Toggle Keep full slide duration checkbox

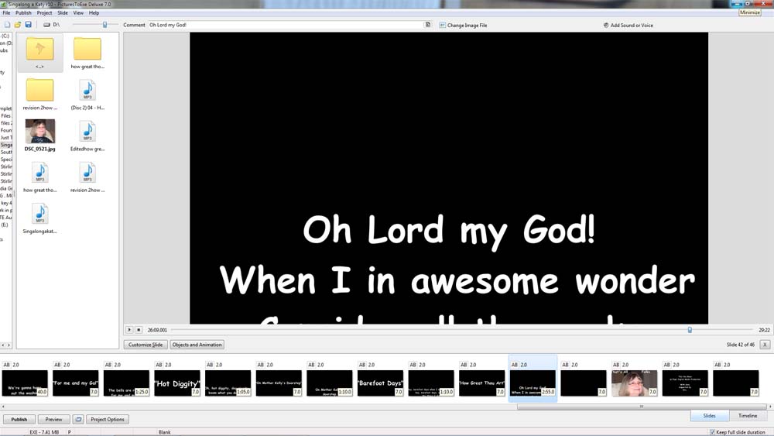(x=712, y=432)
